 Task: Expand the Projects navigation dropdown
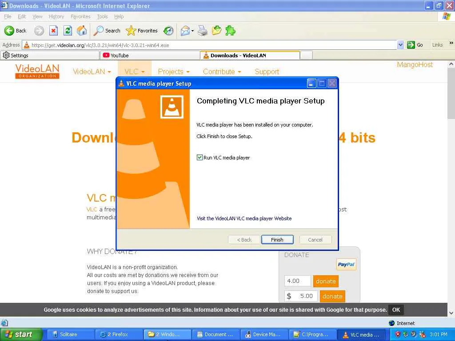click(174, 71)
